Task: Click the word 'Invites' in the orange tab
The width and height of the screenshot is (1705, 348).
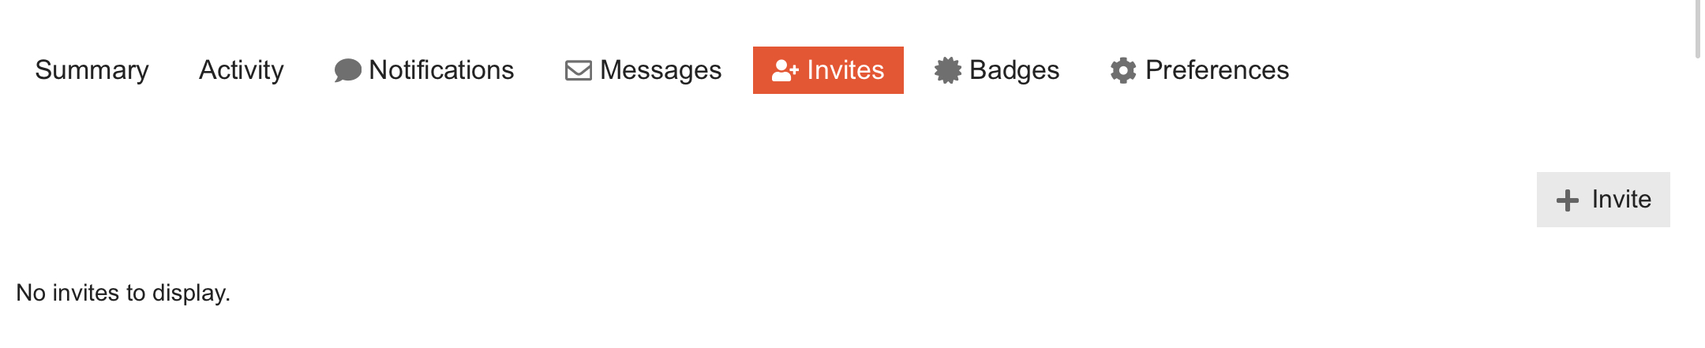Action: (845, 70)
